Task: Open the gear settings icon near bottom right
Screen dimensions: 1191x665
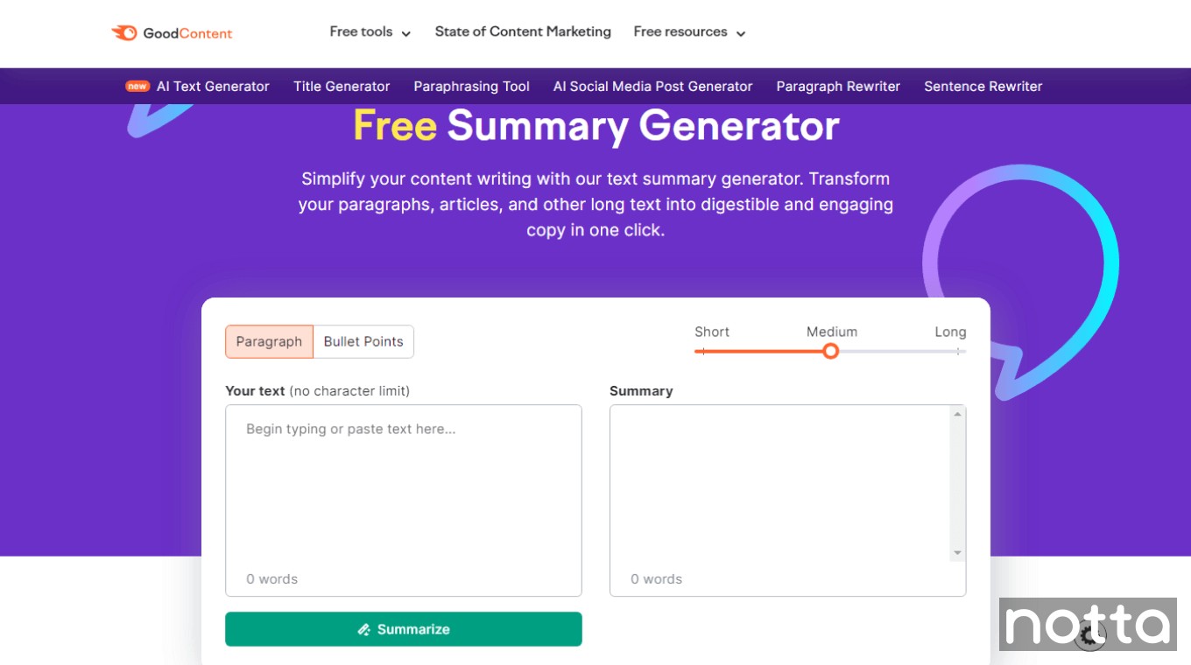Action: (1089, 635)
